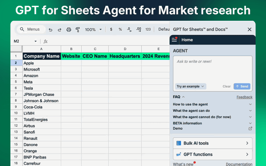Select row 2 header
Image resolution: width=266 pixels, height=166 pixels.
16,63
